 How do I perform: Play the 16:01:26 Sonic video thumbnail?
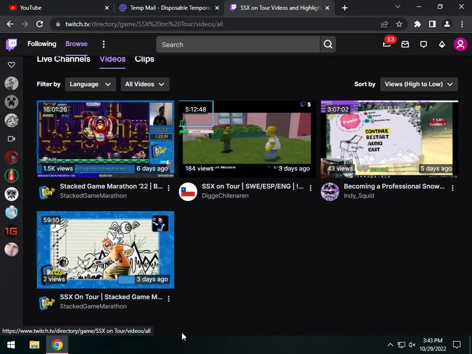(106, 139)
